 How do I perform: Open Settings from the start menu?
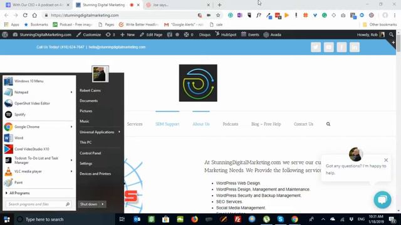point(86,164)
